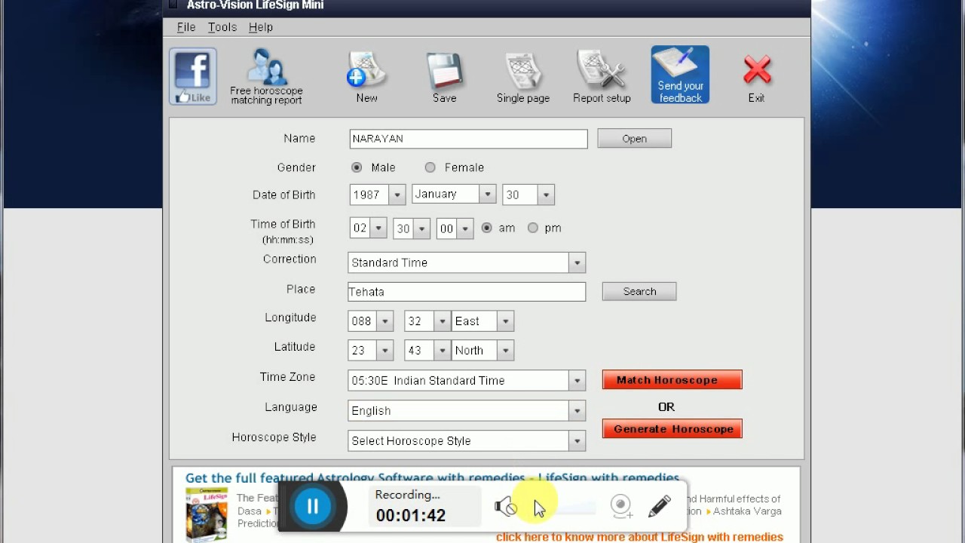Open longitude minutes 32 dropdown
This screenshot has height=543, width=965.
442,321
